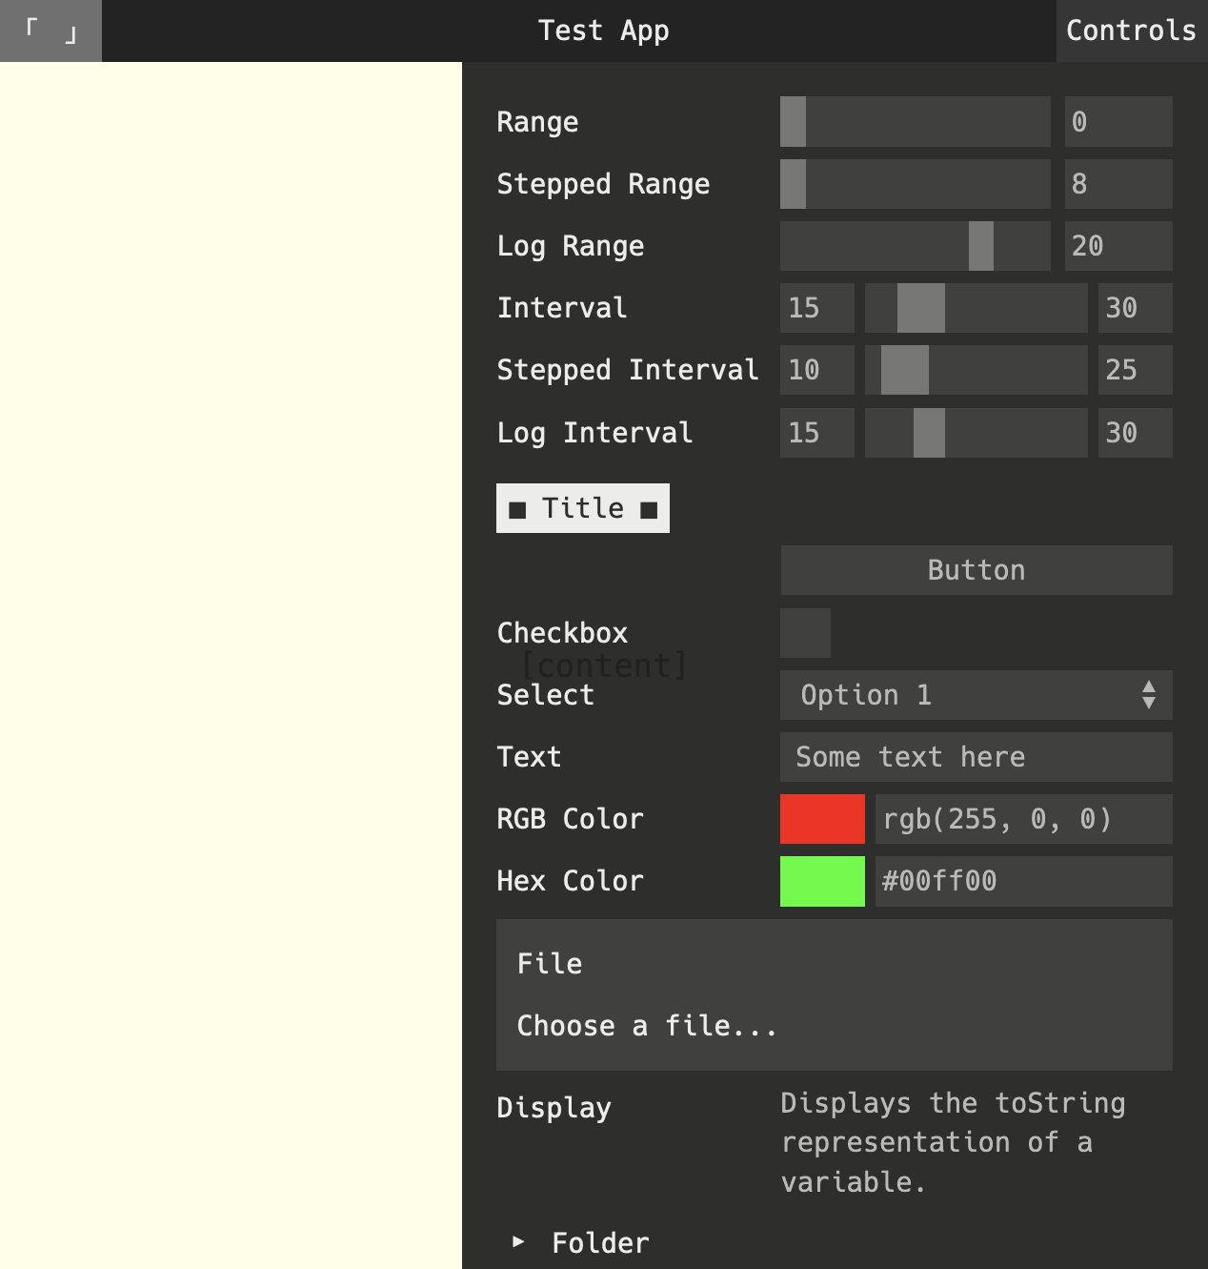Click the Stepped Range slider handle

click(x=793, y=184)
